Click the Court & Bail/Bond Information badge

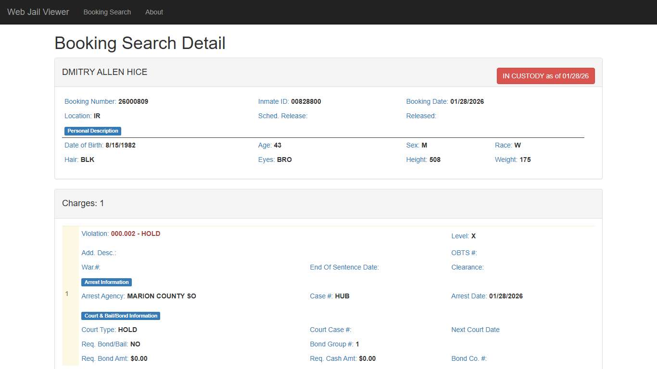(121, 316)
